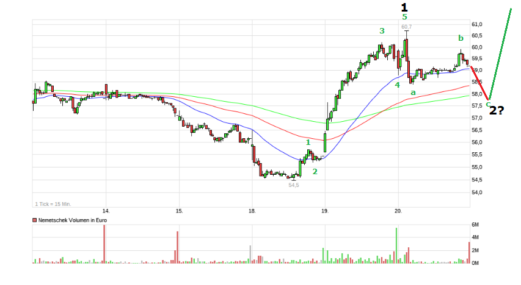This screenshot has height=285, width=521.
Task: Click the green corrective wave "a" label
Action: coord(413,93)
